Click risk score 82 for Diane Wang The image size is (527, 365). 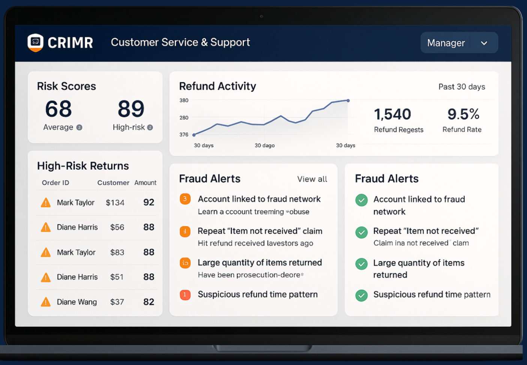click(x=149, y=302)
